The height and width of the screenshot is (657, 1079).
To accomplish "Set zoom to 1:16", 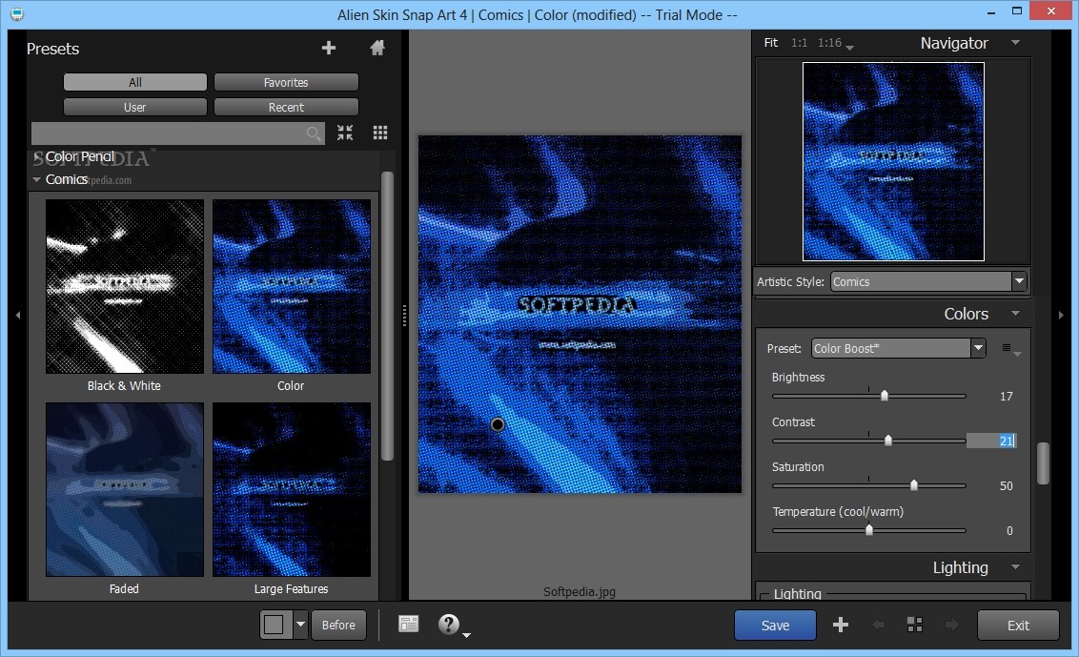I will coord(829,43).
